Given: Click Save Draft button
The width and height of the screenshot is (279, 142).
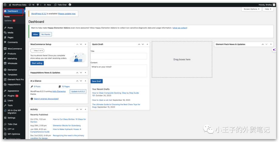Looking at the screenshot, I should [97, 81].
